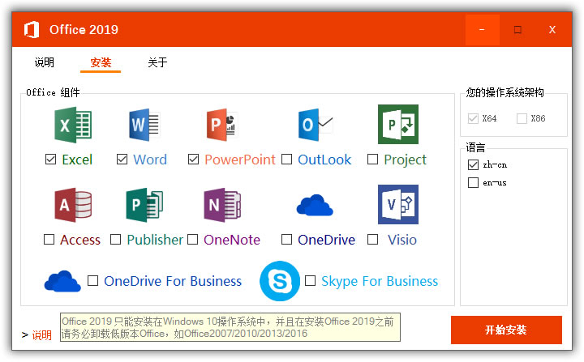The image size is (584, 362).
Task: Enable the en-us language checkbox
Action: click(473, 183)
